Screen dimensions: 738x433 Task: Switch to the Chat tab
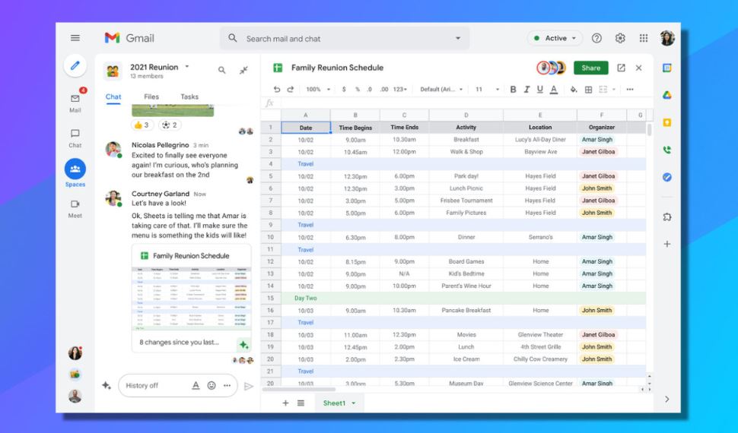pyautogui.click(x=113, y=96)
